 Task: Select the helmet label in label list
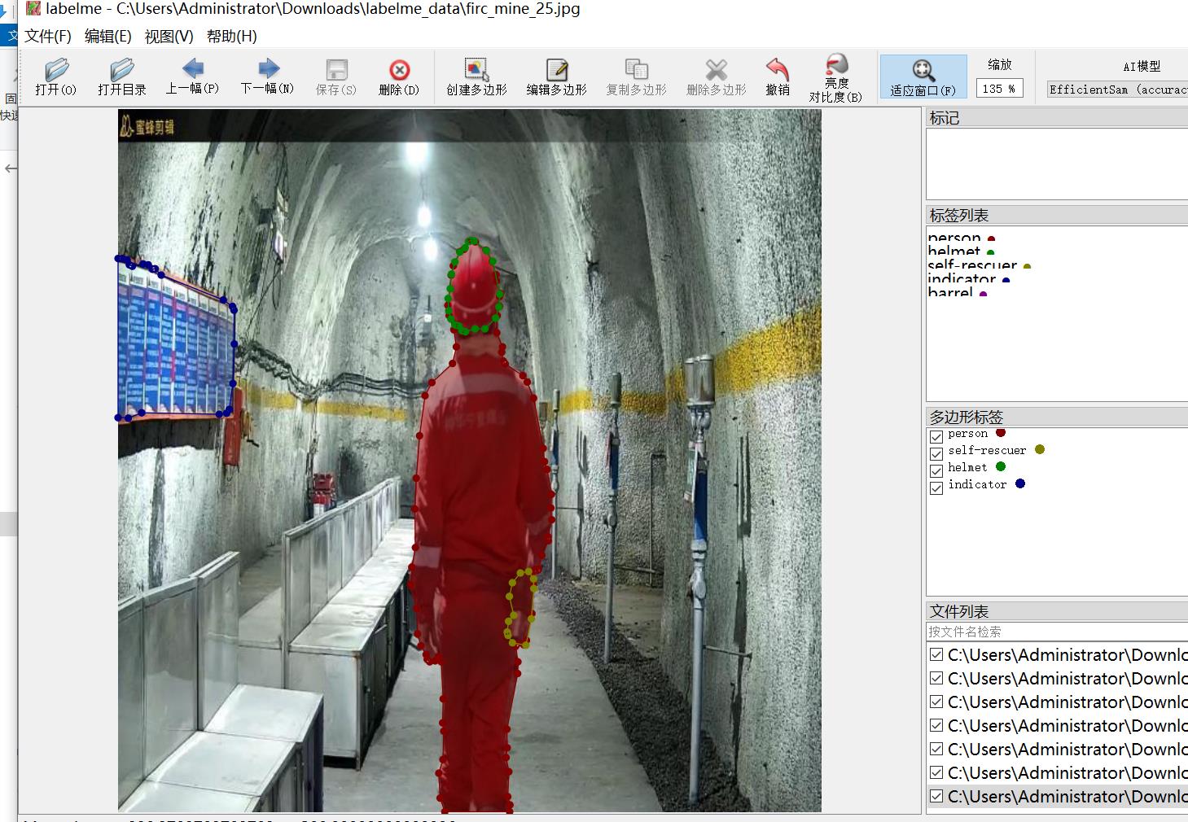tap(953, 251)
